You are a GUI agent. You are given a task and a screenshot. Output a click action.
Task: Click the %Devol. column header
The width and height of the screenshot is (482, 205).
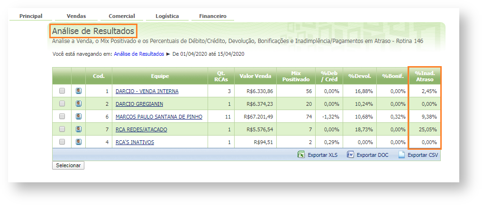(x=360, y=76)
